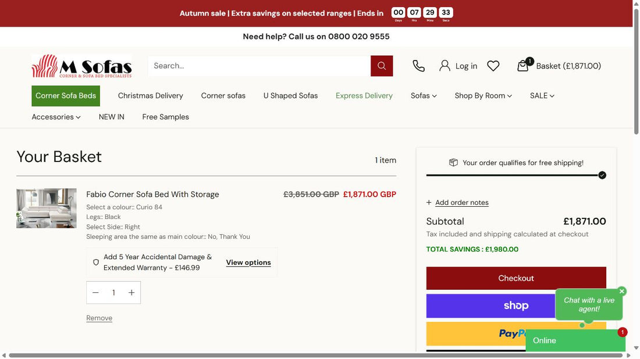Expand the Shop By Room menu

click(483, 96)
